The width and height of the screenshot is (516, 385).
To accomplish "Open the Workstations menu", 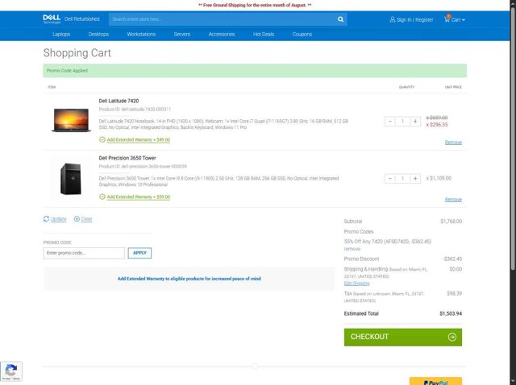I will [141, 34].
